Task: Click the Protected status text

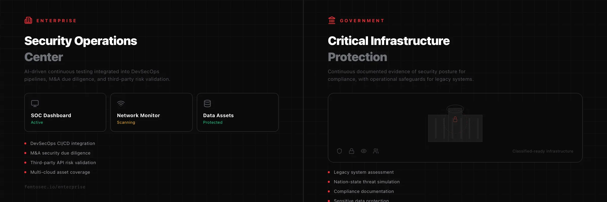Action: (213, 122)
